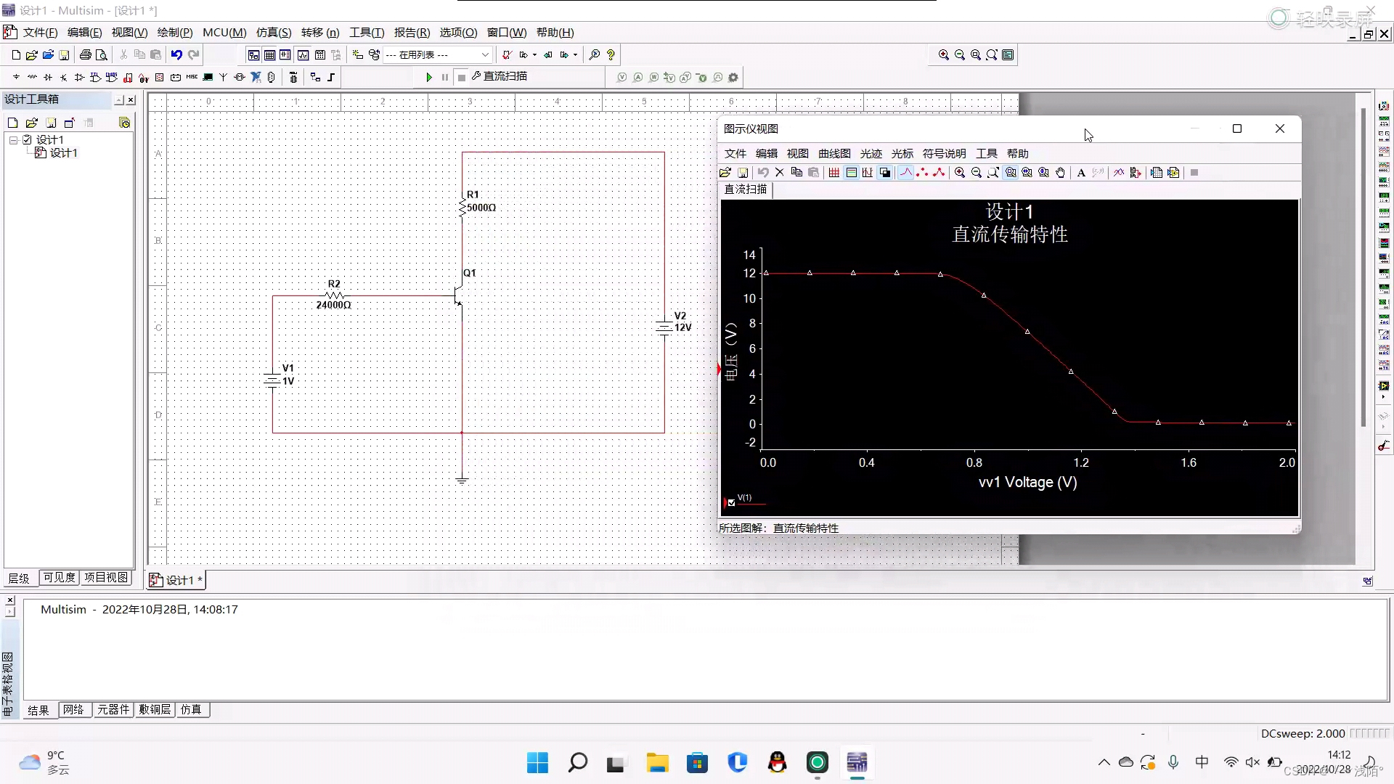Select the hand pan tool in grapher view
1394x784 pixels.
(x=1060, y=172)
